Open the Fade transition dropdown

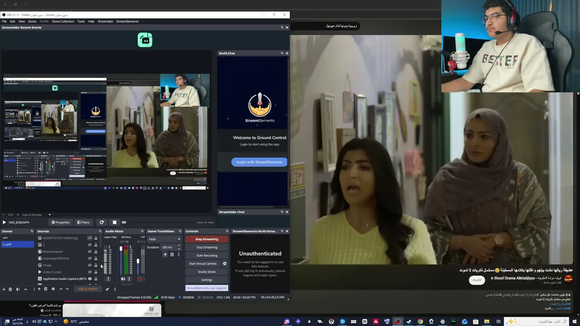164,239
